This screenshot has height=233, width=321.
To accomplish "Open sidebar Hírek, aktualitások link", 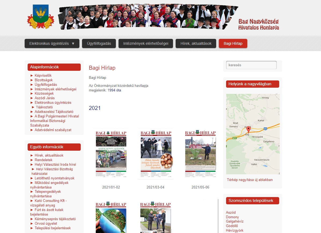I will click(49, 155).
